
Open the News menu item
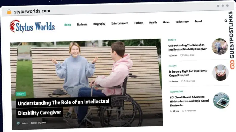[166, 22]
